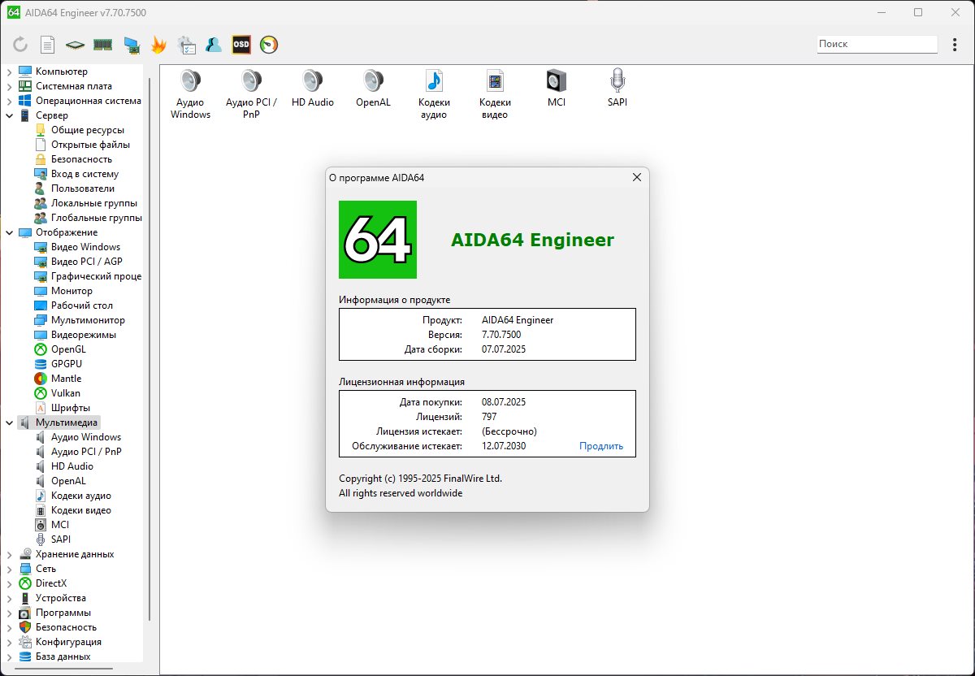The image size is (975, 676).
Task: Open the OSD panel toolbar icon
Action: pos(241,45)
